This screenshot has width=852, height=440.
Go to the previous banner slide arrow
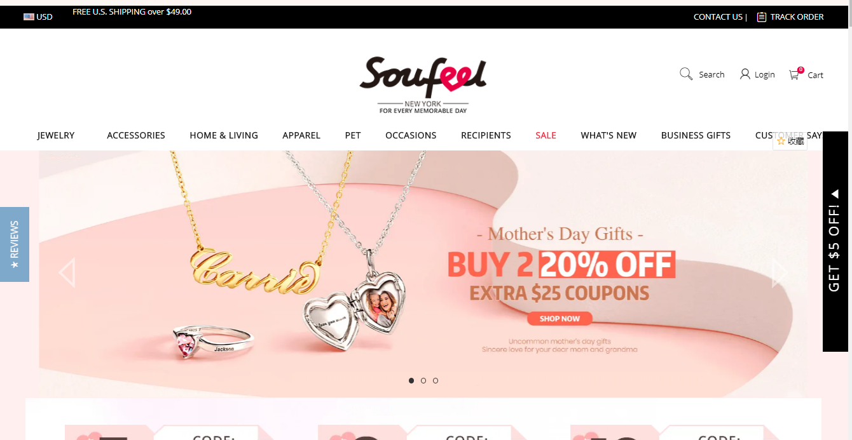(x=67, y=272)
